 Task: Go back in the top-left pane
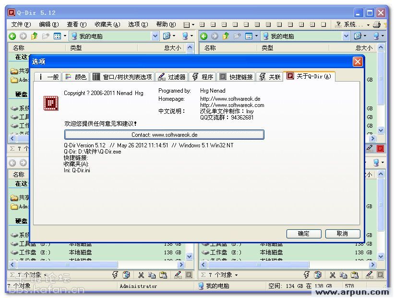pos(12,36)
